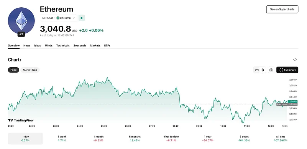Click the green market status dot

(82, 18)
